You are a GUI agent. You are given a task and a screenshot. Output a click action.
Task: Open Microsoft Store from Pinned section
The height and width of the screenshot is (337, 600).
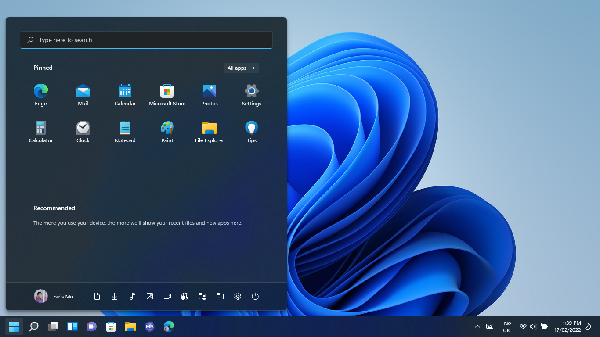[167, 95]
